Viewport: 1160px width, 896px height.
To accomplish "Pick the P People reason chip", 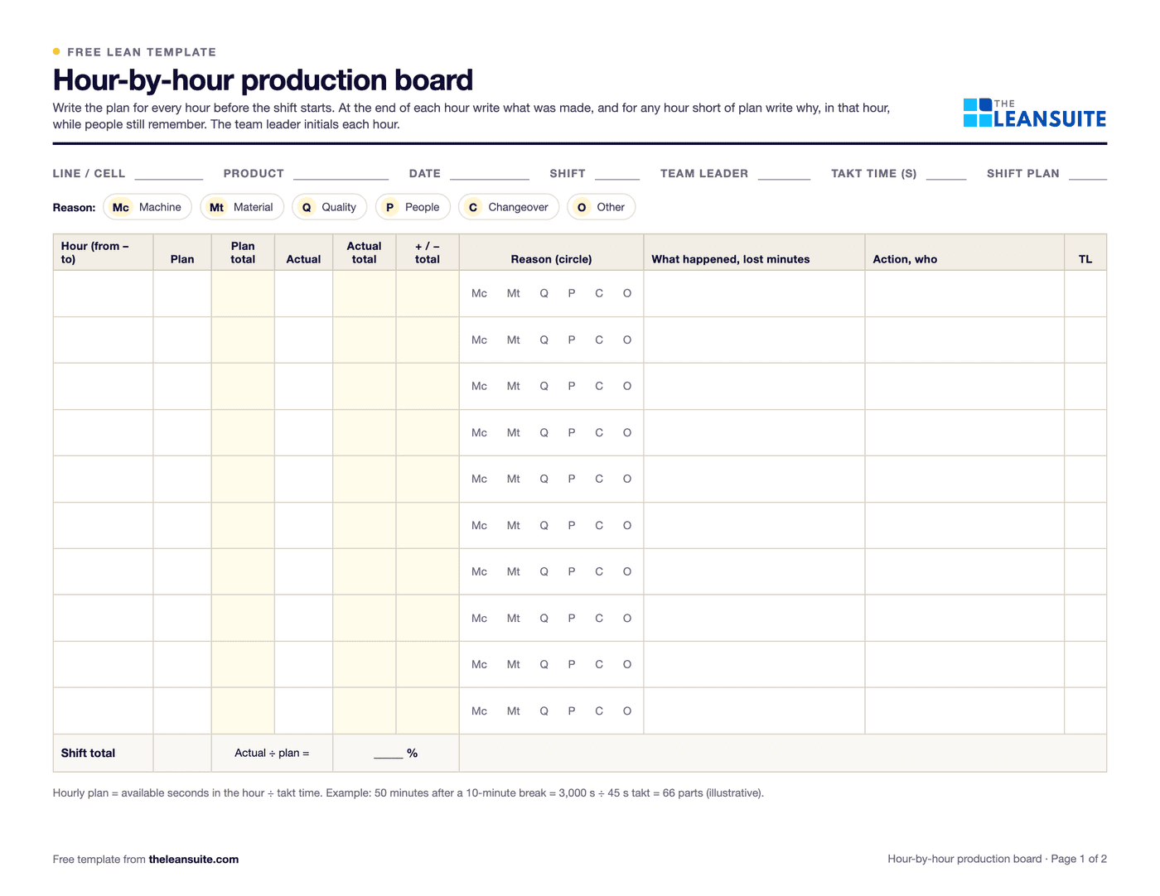I will click(x=413, y=207).
